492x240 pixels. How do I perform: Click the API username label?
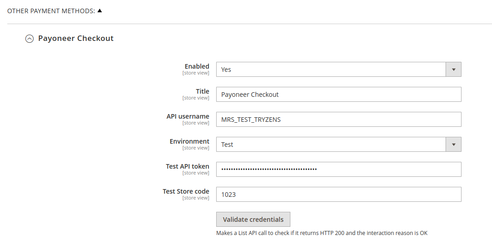coord(188,116)
